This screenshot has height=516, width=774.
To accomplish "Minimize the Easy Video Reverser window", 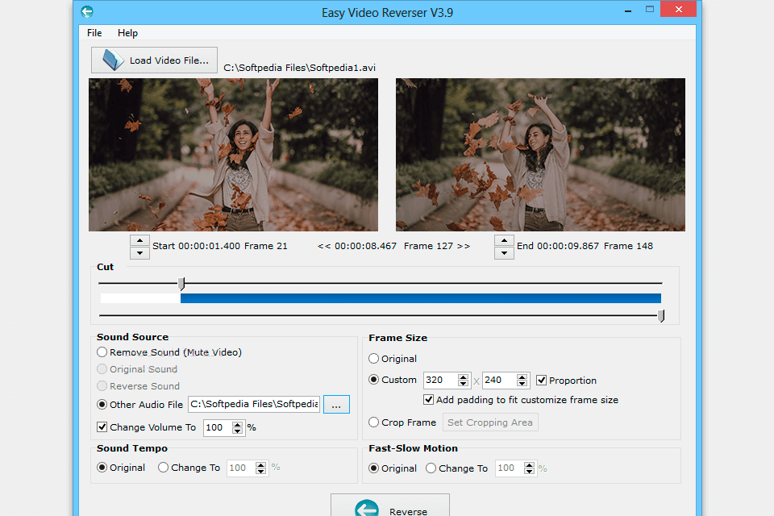I will pyautogui.click(x=628, y=10).
